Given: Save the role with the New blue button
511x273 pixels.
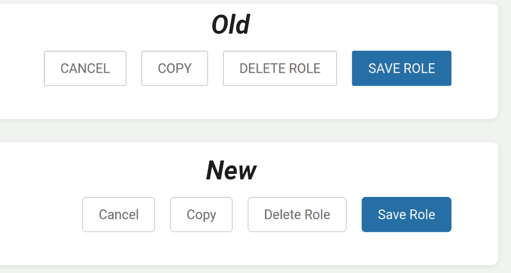Looking at the screenshot, I should tap(406, 214).
